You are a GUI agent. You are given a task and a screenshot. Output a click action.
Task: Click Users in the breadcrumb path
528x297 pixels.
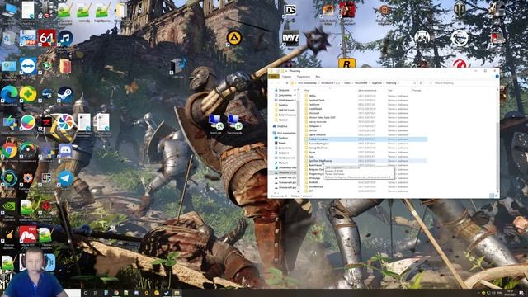[x=346, y=82]
